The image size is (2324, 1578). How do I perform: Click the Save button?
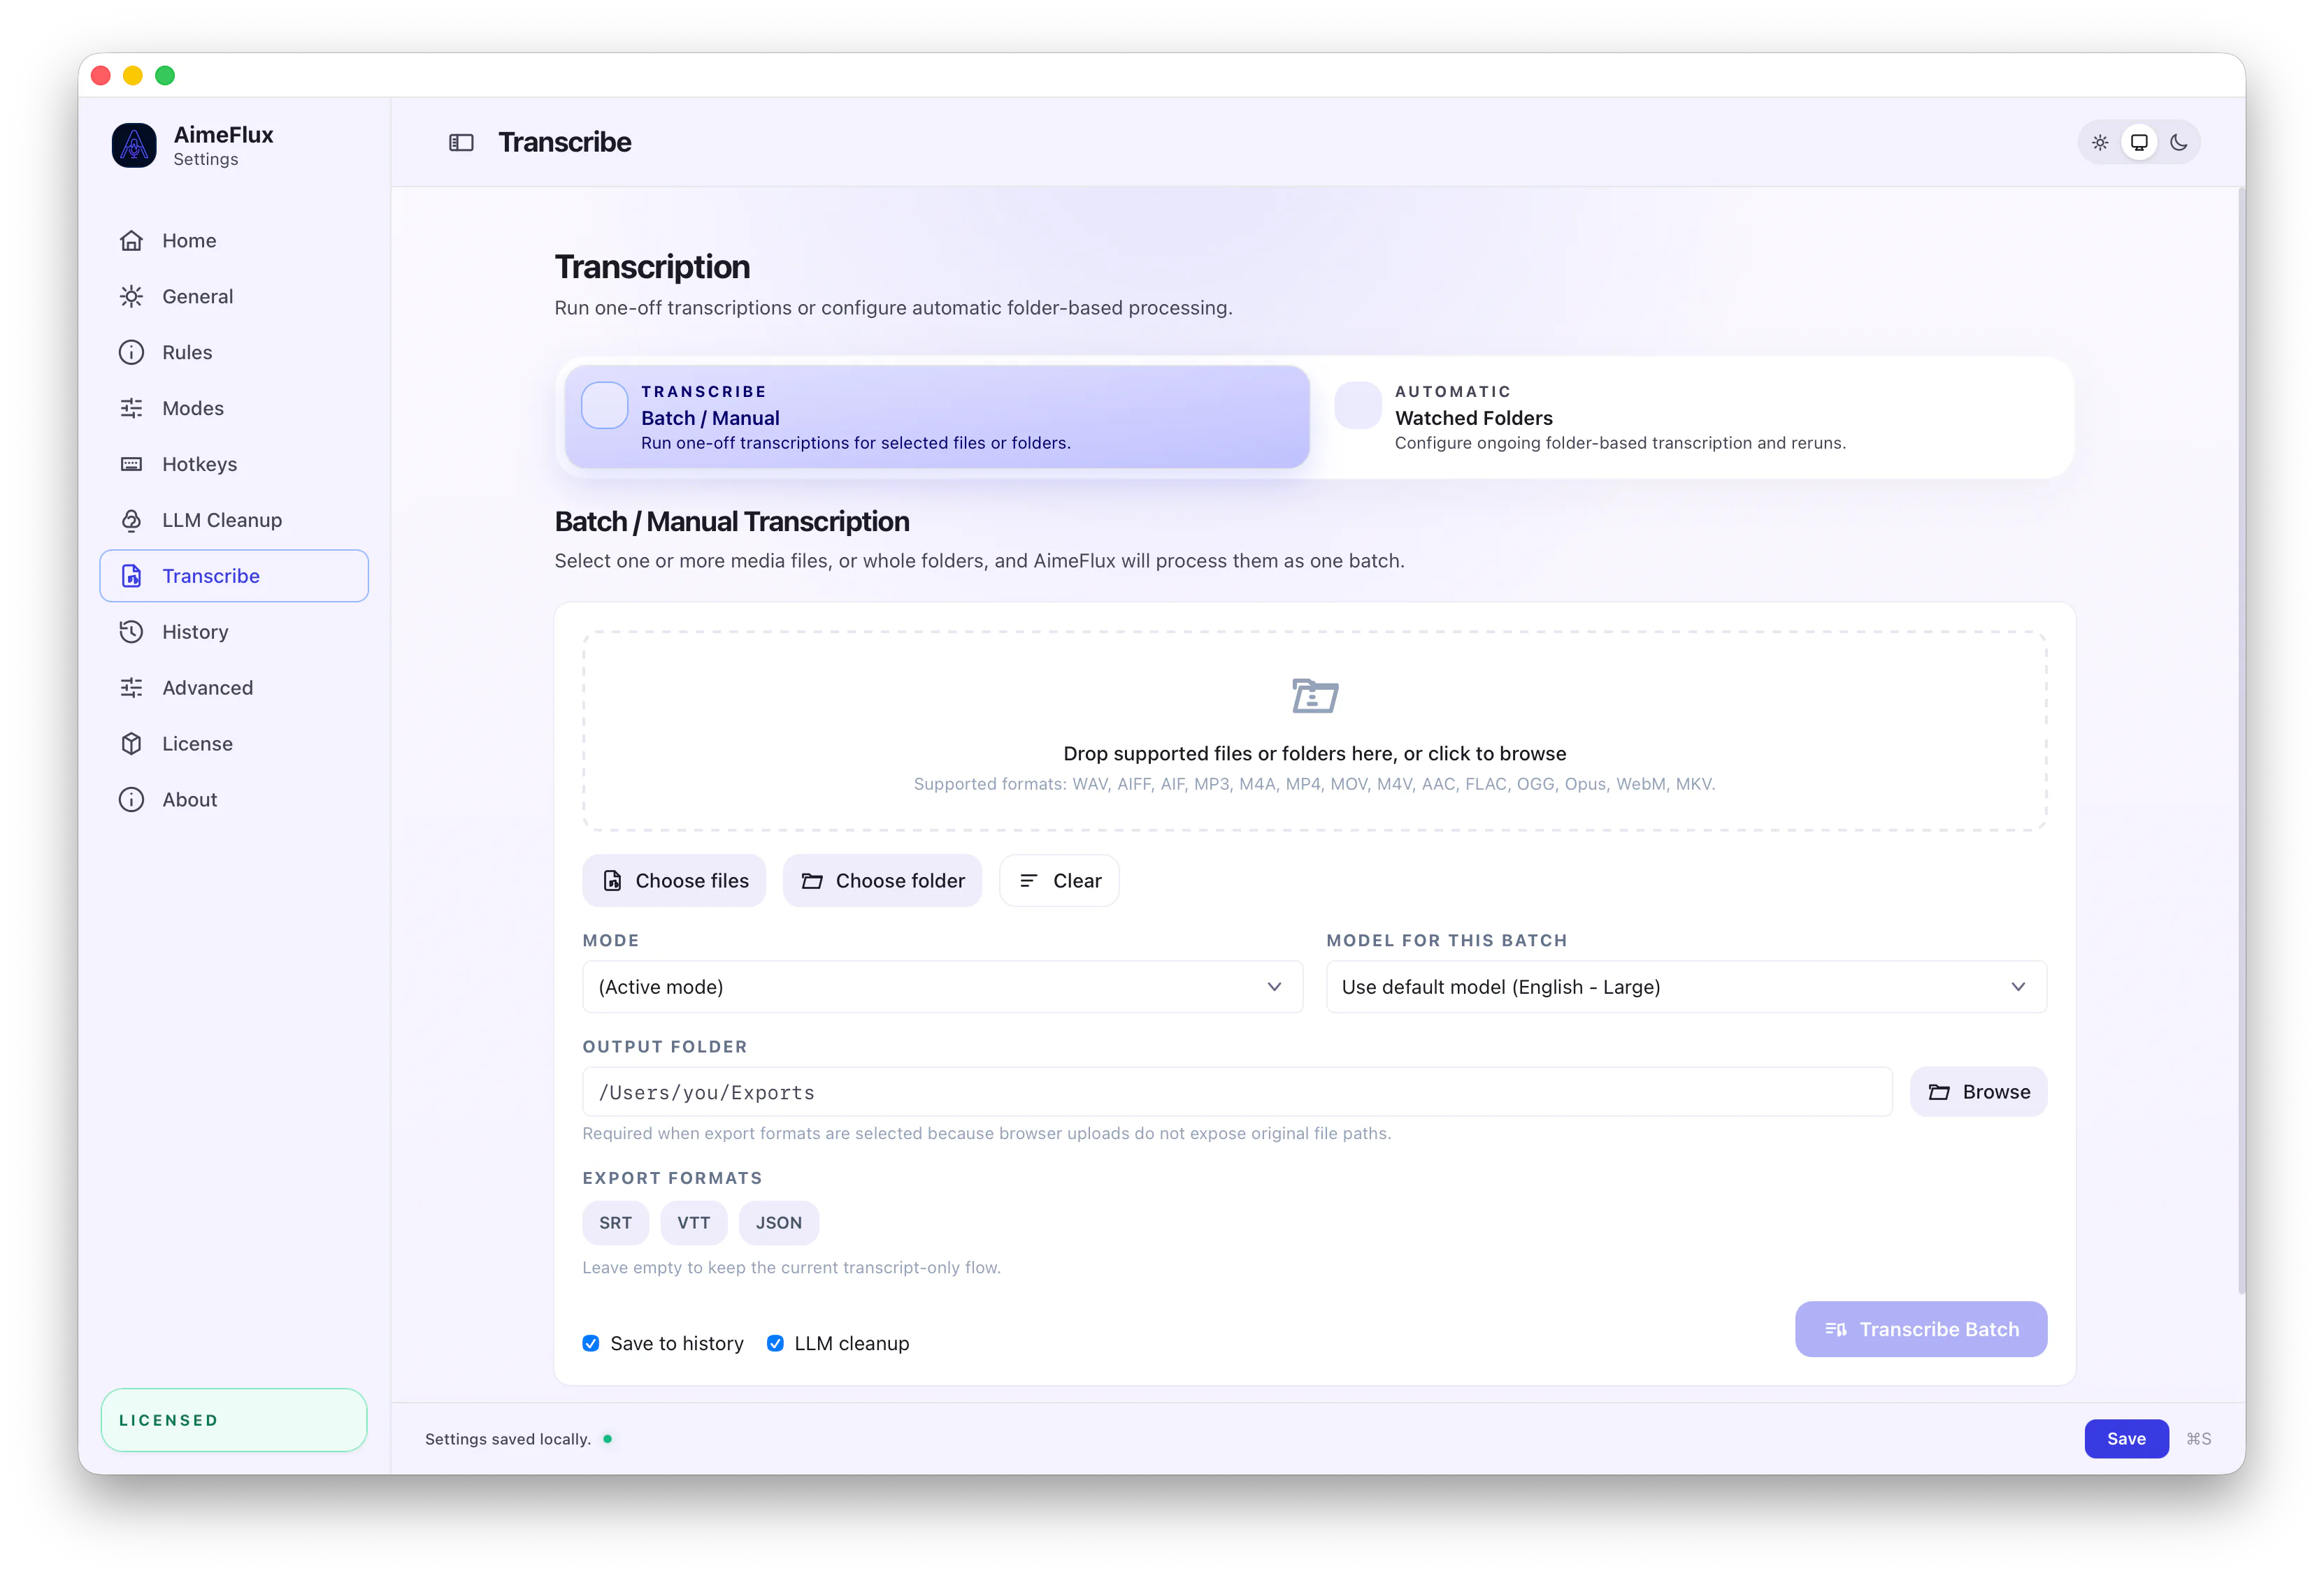pyautogui.click(x=2126, y=1440)
